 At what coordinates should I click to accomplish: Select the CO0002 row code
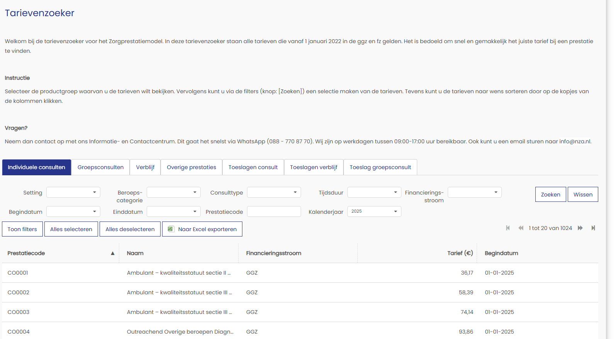[x=19, y=292]
